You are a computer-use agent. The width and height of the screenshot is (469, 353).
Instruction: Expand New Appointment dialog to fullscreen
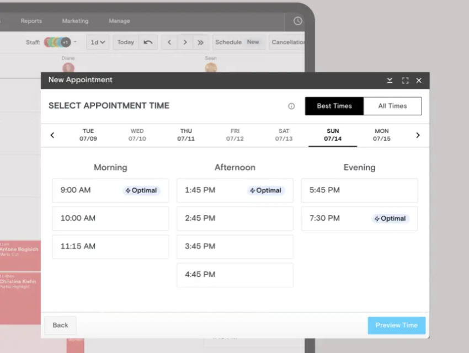(x=405, y=81)
